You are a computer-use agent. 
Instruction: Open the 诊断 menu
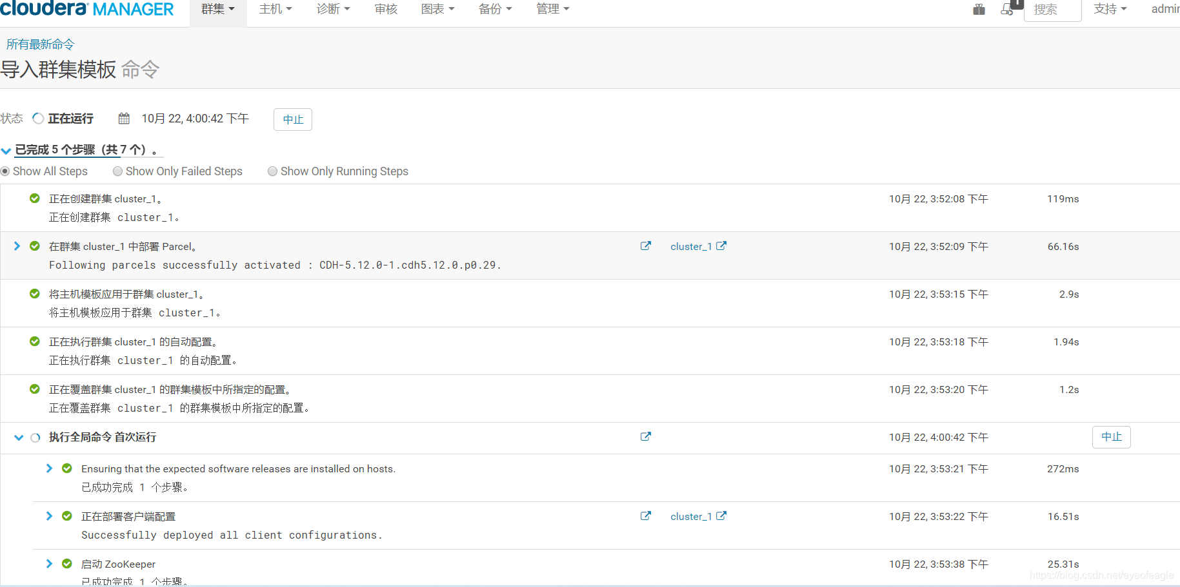click(x=333, y=9)
